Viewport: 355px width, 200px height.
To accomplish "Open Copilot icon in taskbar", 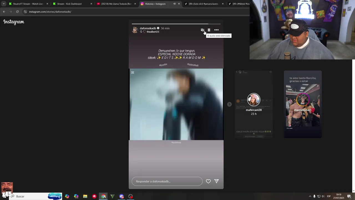I will coord(67,196).
